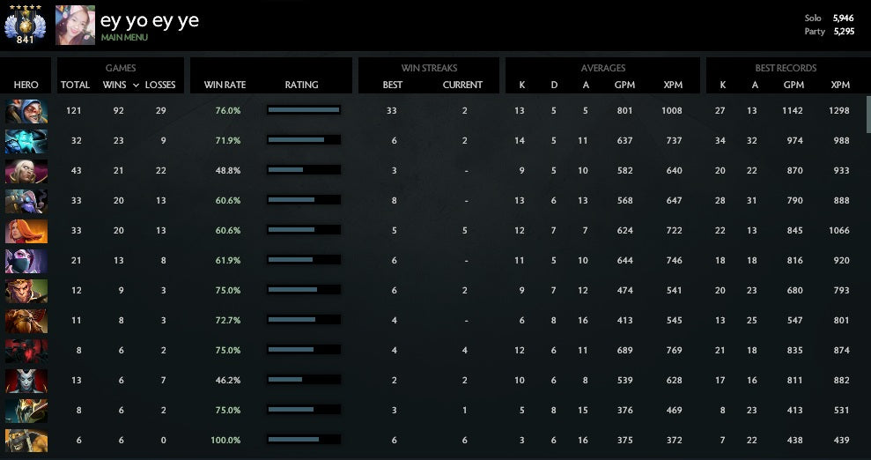Click the vertical scrollbar on the right

866,115
